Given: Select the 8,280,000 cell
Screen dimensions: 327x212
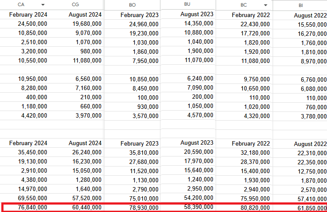Looking at the screenshot, I should pos(34,88).
